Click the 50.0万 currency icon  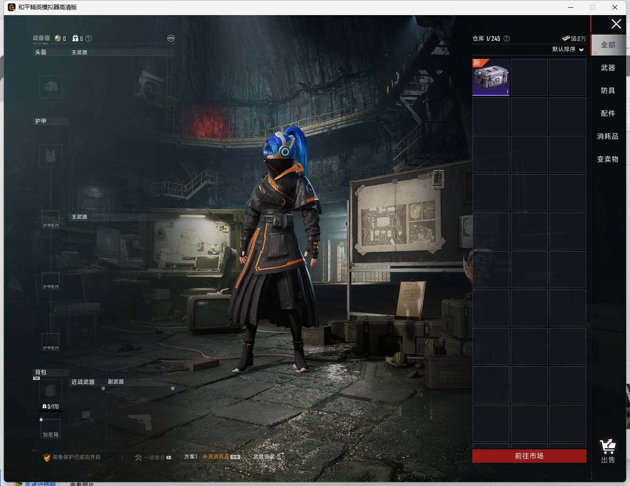click(x=566, y=38)
